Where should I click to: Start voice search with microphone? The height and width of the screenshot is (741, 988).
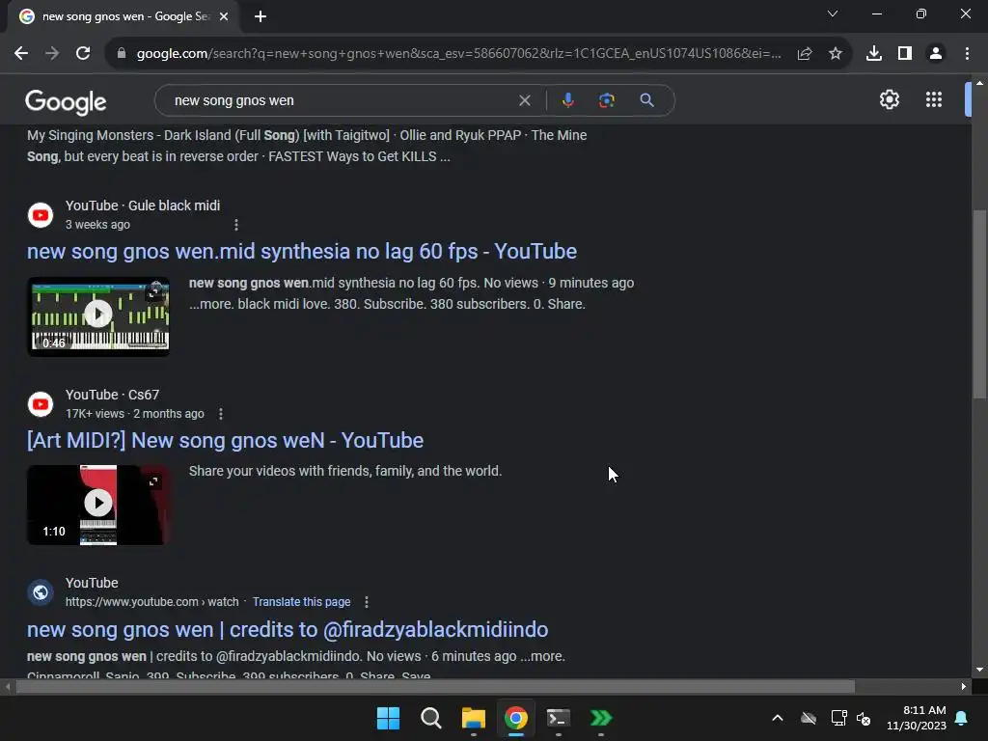click(567, 100)
